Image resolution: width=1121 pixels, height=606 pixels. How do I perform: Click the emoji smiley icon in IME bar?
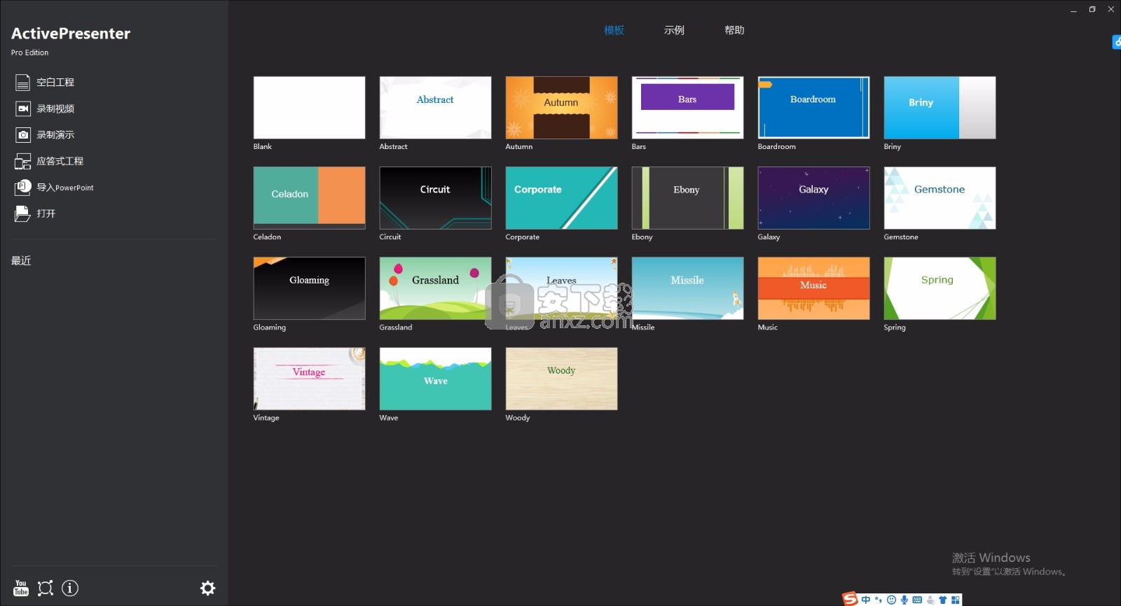(x=891, y=600)
